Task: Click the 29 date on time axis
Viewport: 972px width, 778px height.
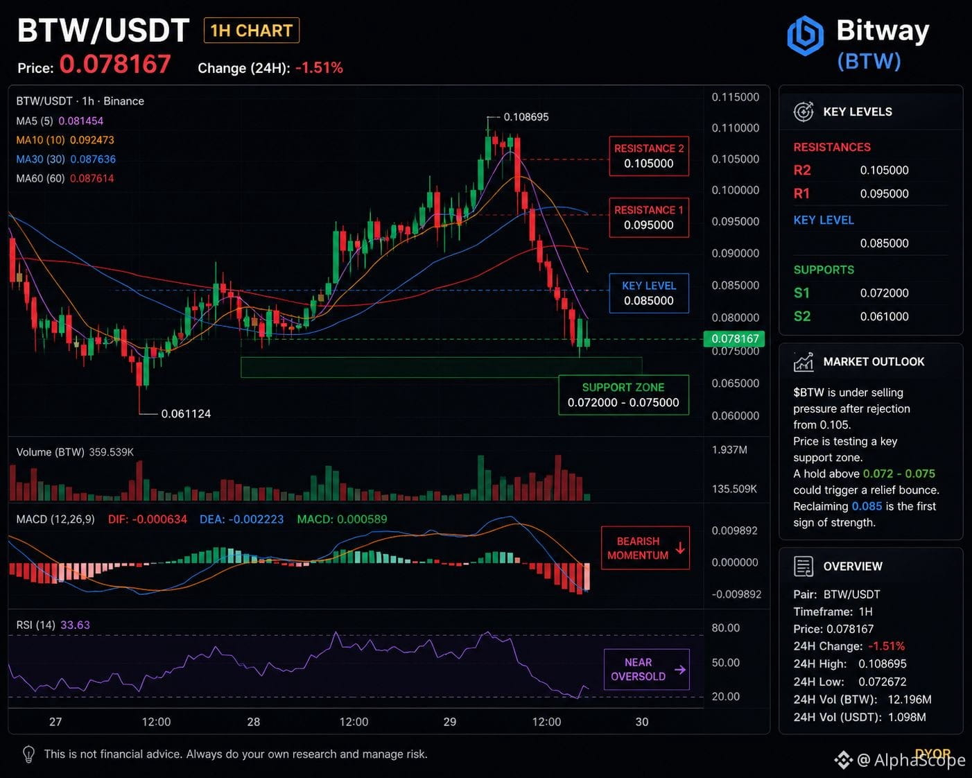Action: (450, 722)
